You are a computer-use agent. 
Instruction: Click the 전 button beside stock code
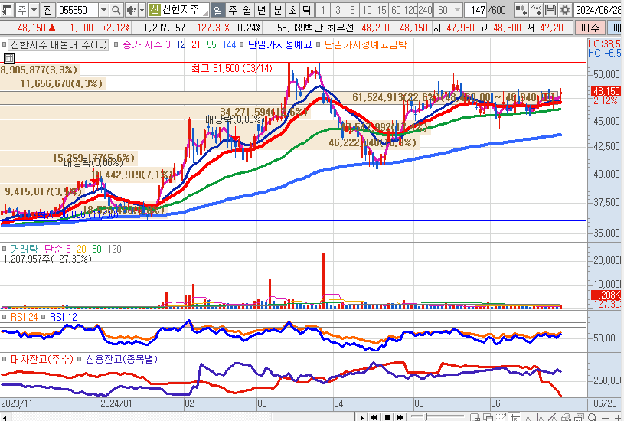click(x=47, y=10)
